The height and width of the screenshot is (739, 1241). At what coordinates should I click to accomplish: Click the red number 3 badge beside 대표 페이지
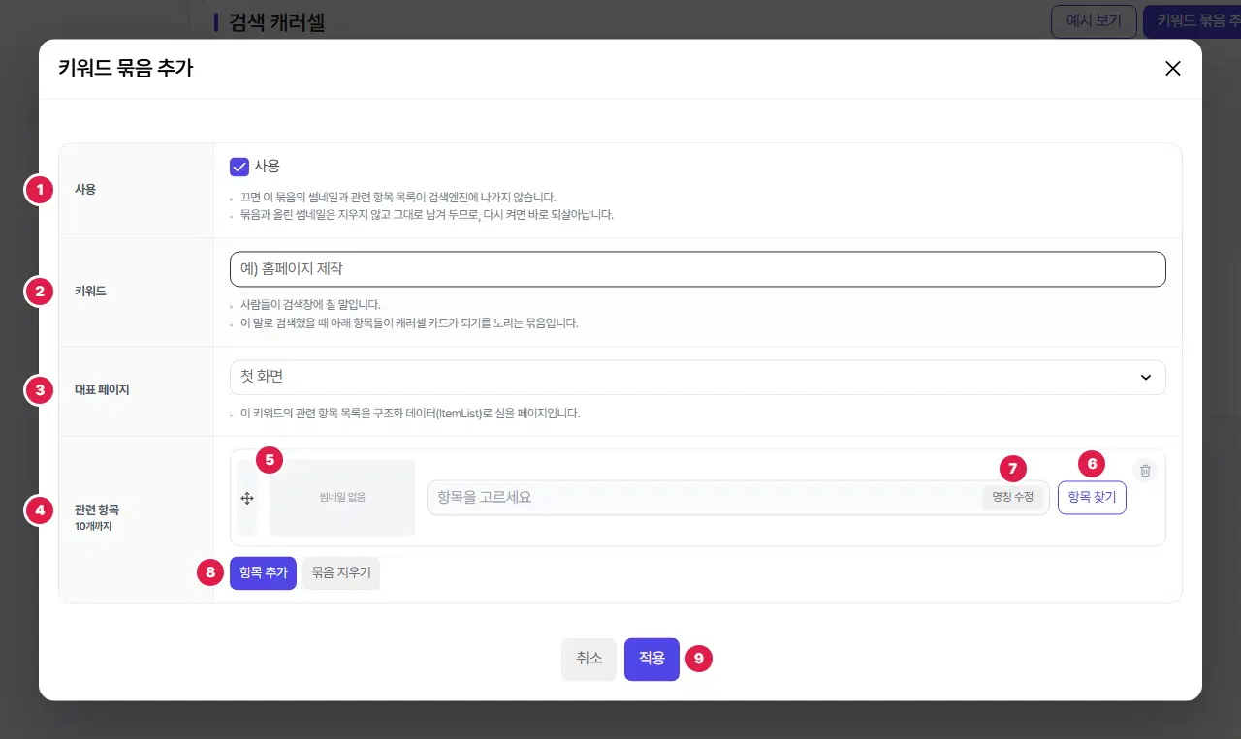[39, 390]
